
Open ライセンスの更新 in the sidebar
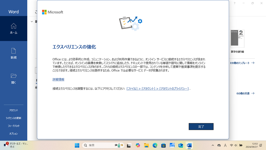pos(13,118)
